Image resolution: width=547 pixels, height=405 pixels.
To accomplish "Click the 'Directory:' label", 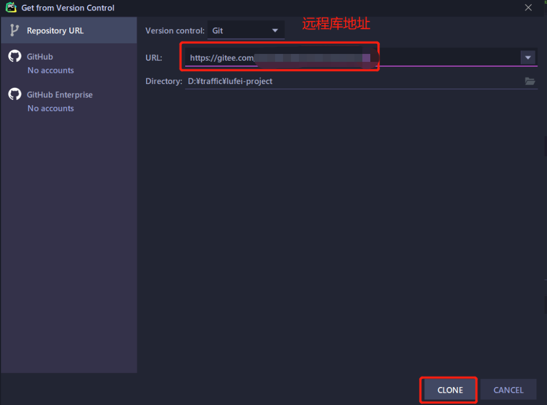I will 163,81.
